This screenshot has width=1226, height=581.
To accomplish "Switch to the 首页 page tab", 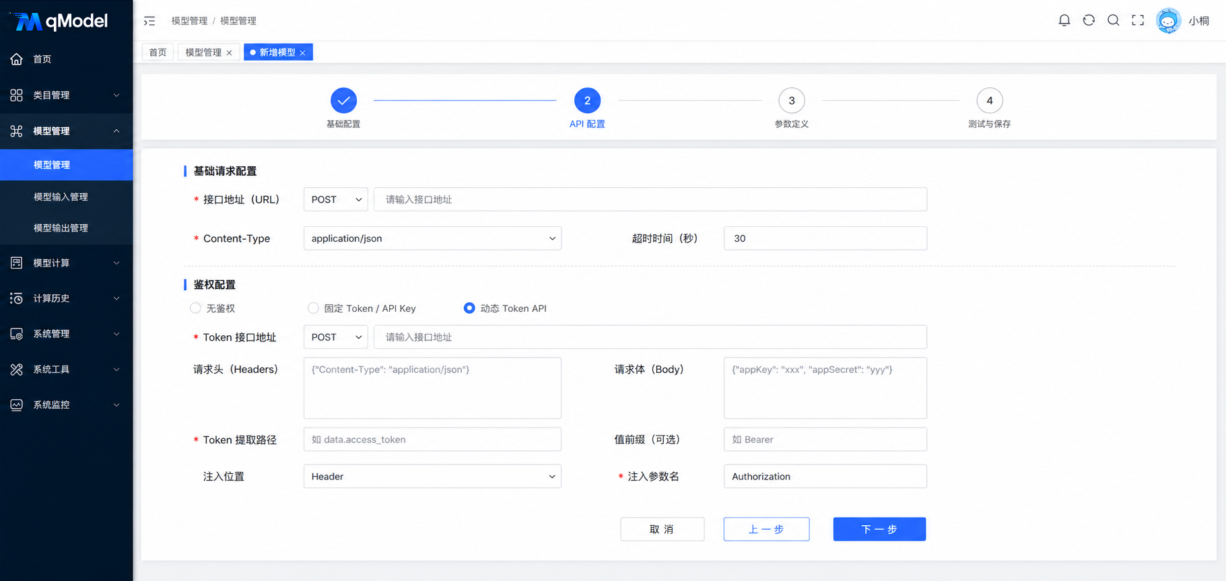I will click(158, 53).
